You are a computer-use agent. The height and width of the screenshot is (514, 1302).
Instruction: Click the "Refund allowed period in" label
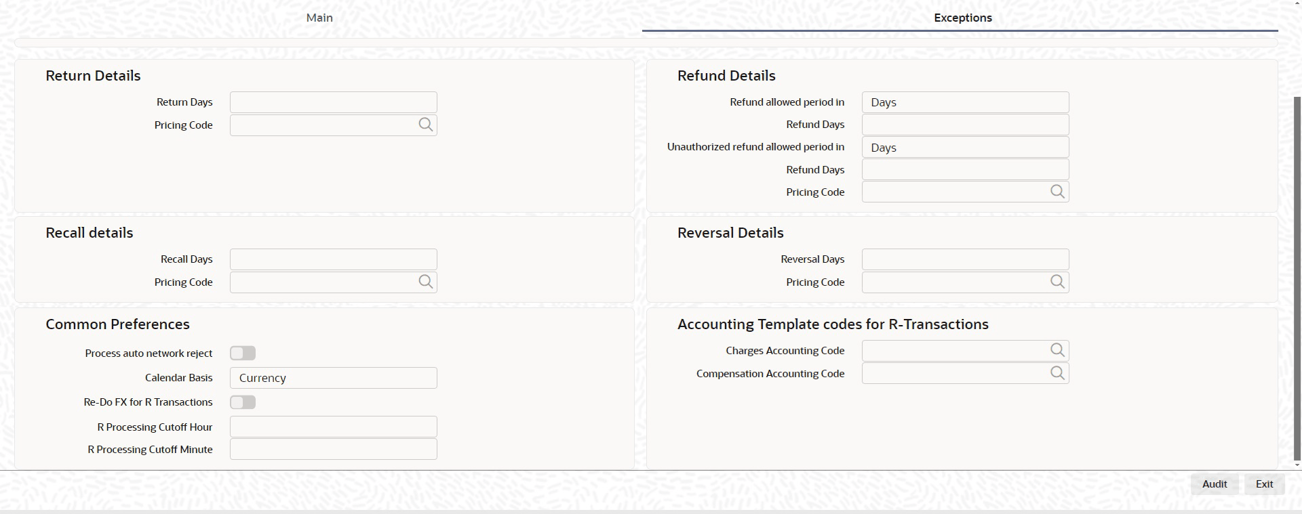coord(787,102)
